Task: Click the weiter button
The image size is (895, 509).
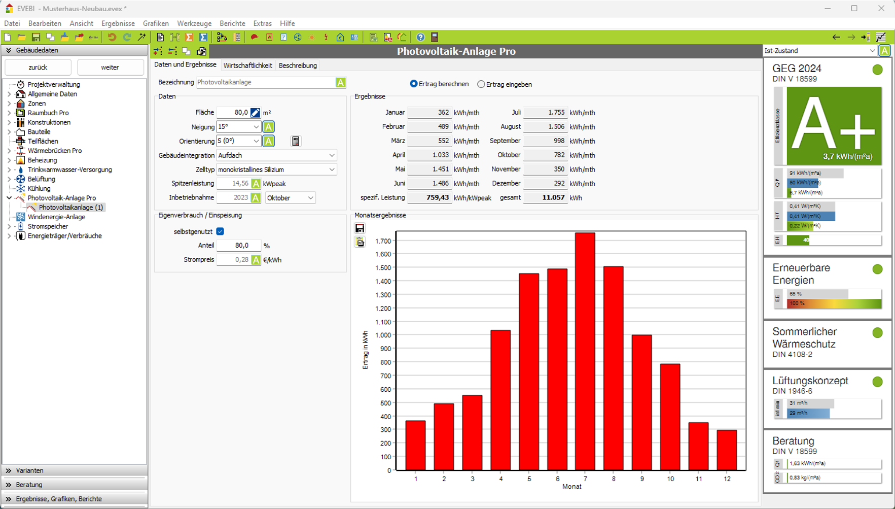Action: pyautogui.click(x=110, y=67)
